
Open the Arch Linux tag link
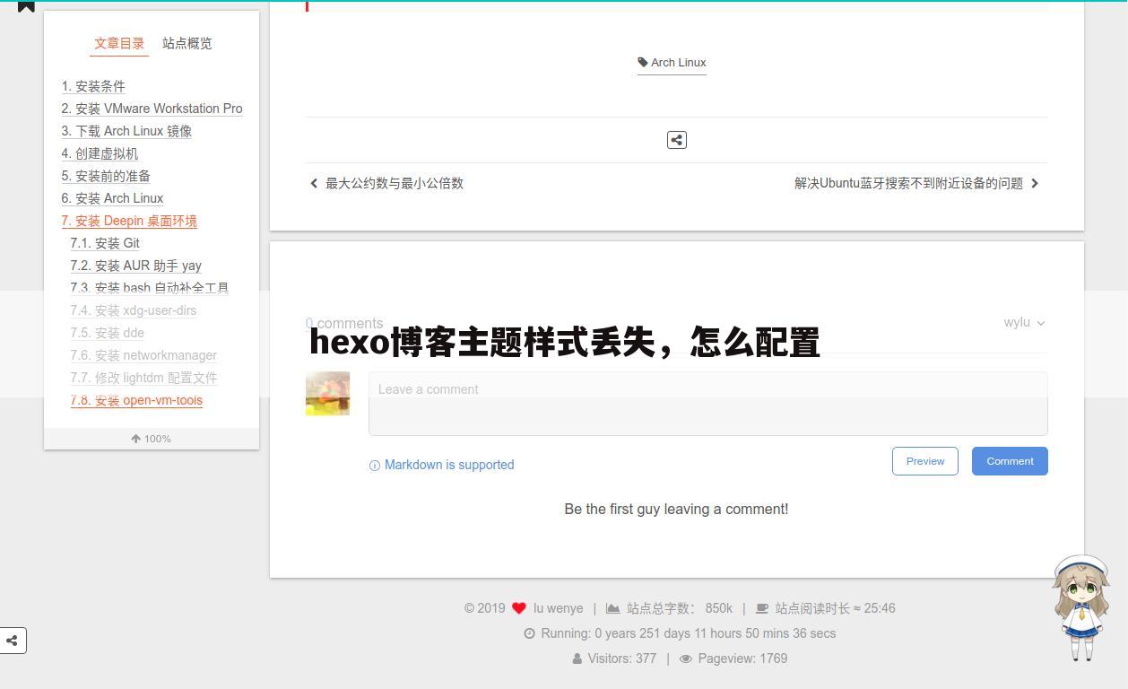pos(679,62)
